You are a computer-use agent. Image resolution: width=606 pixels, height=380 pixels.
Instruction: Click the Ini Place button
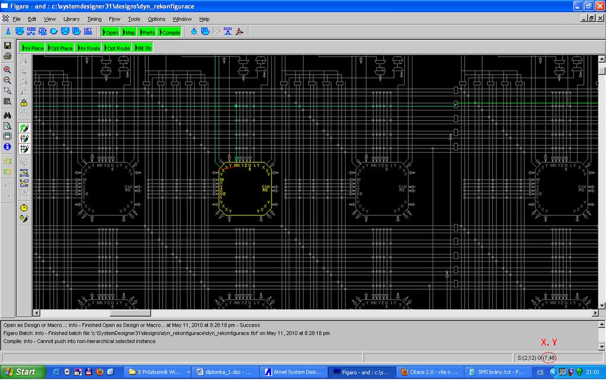click(x=33, y=48)
